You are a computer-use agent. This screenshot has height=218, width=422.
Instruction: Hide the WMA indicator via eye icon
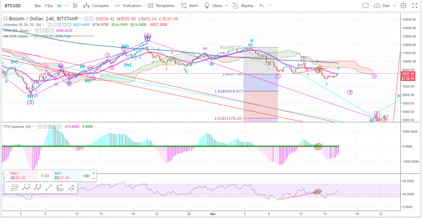37,31
